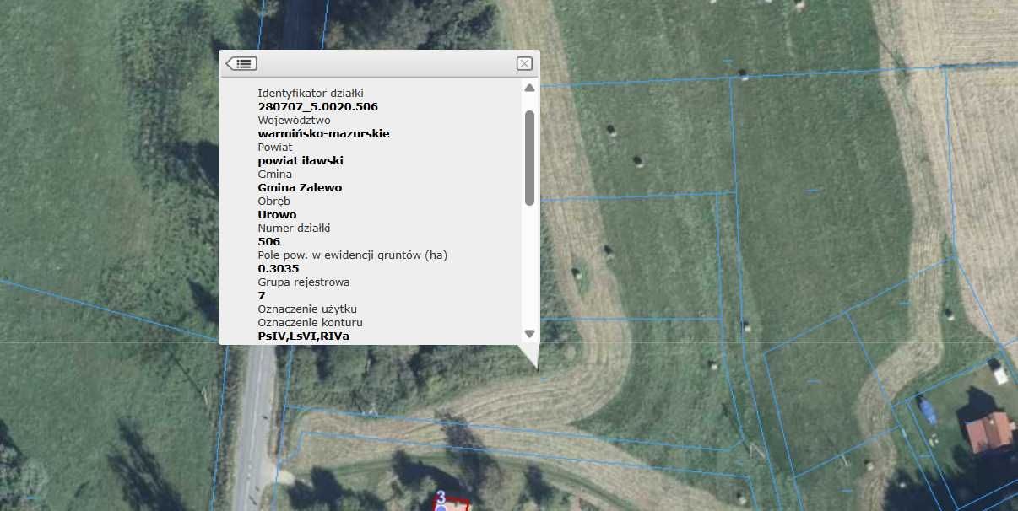The width and height of the screenshot is (1018, 511).
Task: Close the parcel information popup
Action: [x=524, y=63]
